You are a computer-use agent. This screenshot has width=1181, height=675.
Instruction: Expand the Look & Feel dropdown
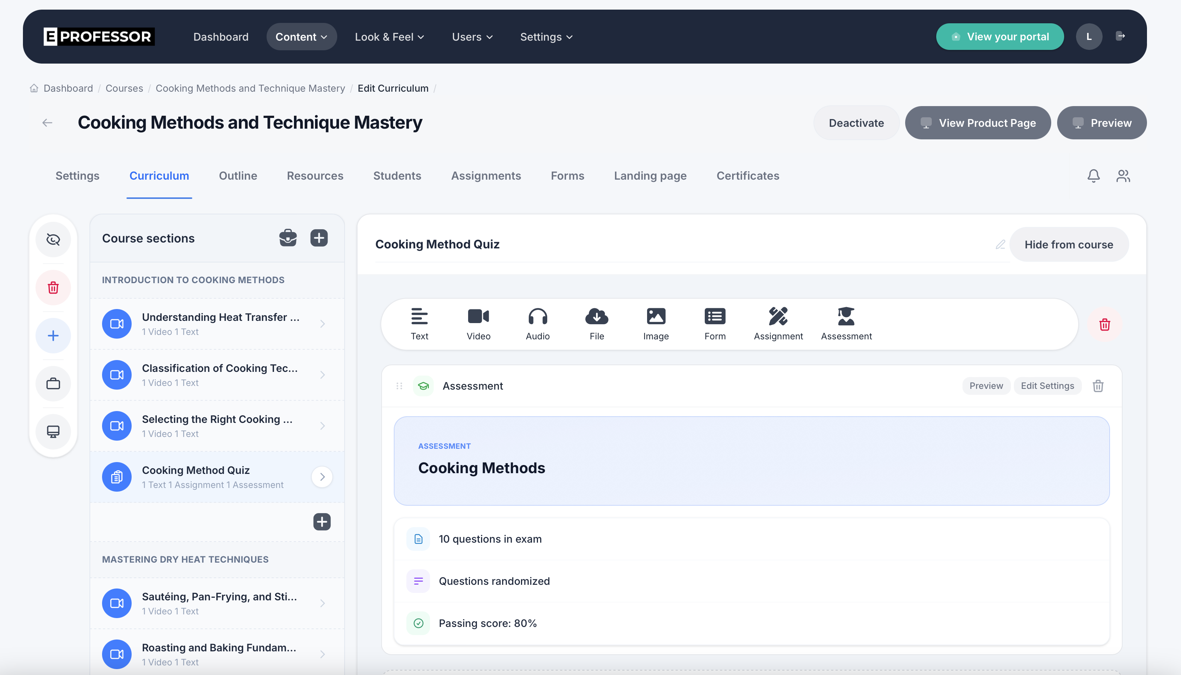(x=389, y=37)
